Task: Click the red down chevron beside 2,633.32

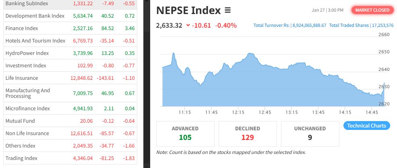Action: (188, 25)
